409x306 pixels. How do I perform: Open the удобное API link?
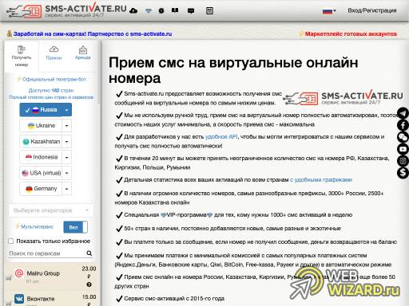(221, 136)
